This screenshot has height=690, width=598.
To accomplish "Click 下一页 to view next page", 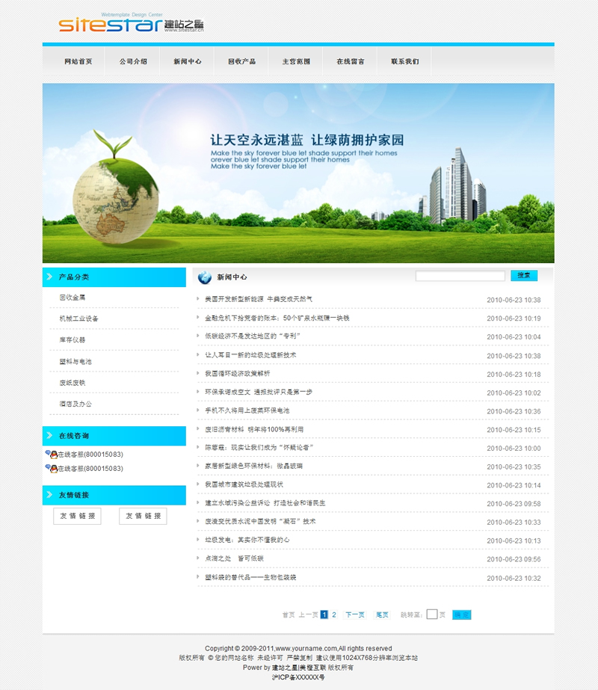I will tap(354, 614).
